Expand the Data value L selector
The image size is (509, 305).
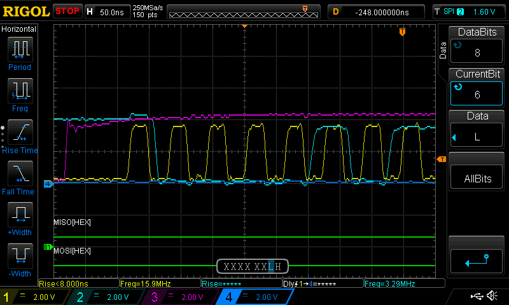(x=477, y=137)
